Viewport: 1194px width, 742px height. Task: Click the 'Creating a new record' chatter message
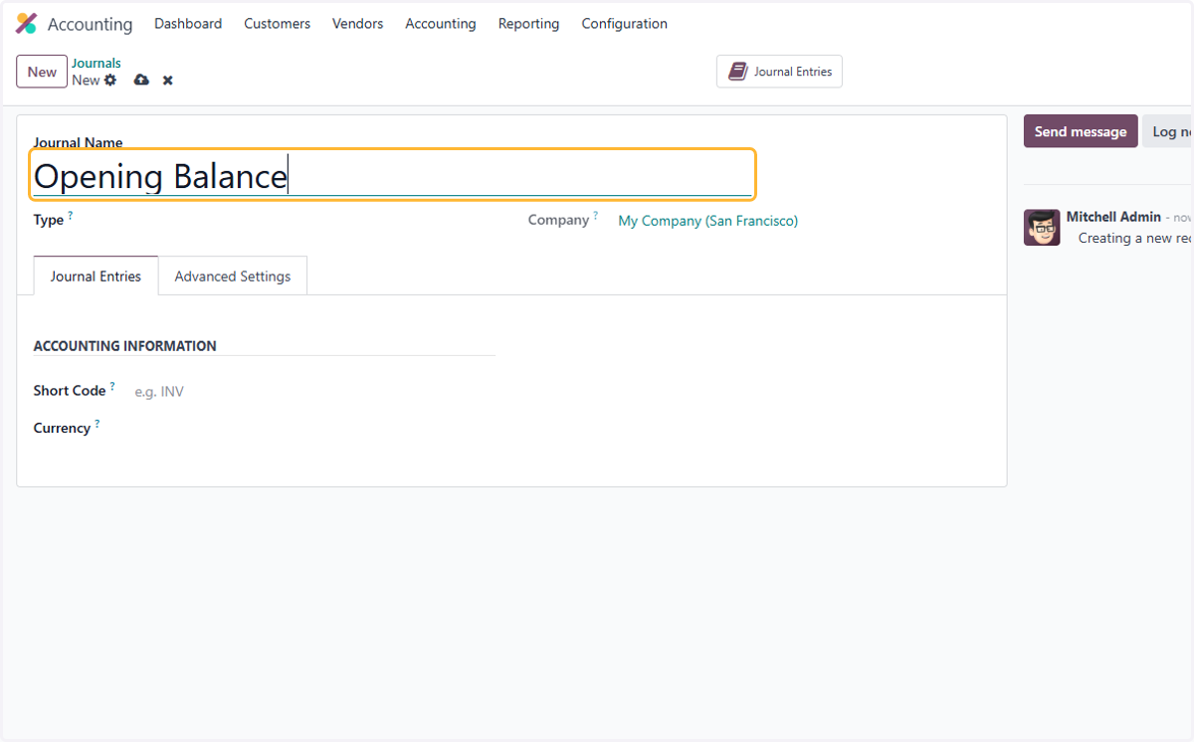click(1135, 239)
